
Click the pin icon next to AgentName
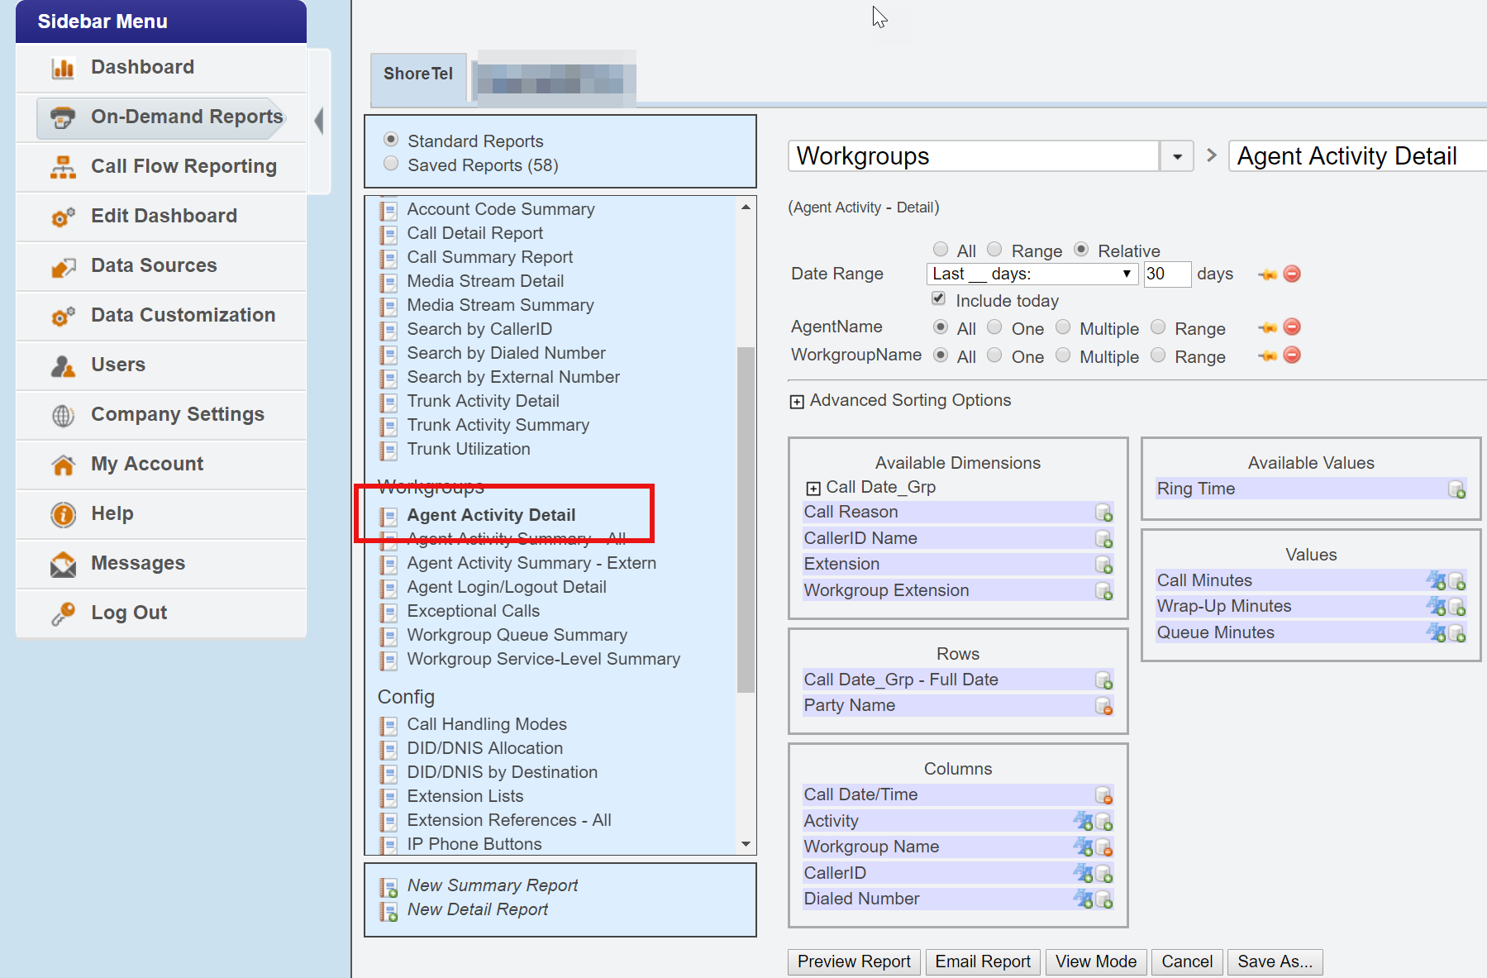pos(1267,328)
